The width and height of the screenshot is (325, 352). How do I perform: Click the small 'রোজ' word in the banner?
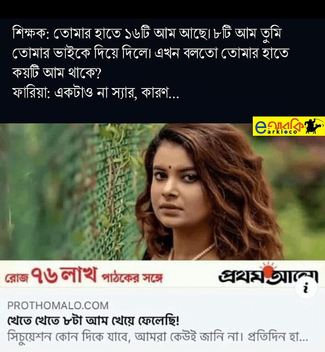point(16,278)
